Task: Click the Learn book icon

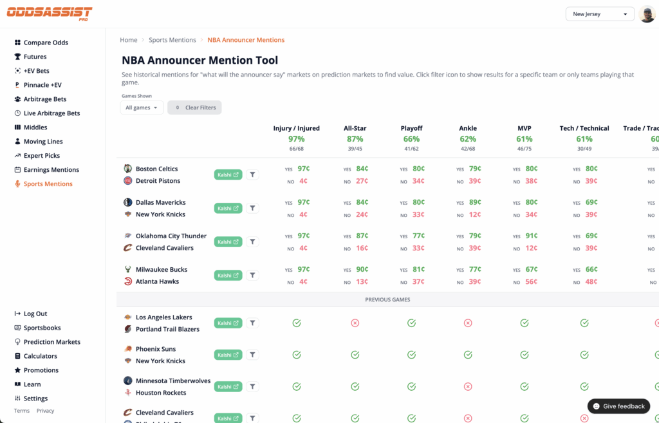Action: (17, 384)
